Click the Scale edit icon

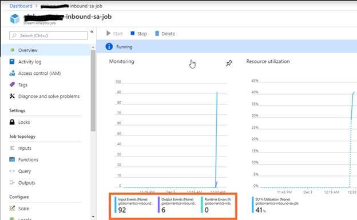coord(12,208)
